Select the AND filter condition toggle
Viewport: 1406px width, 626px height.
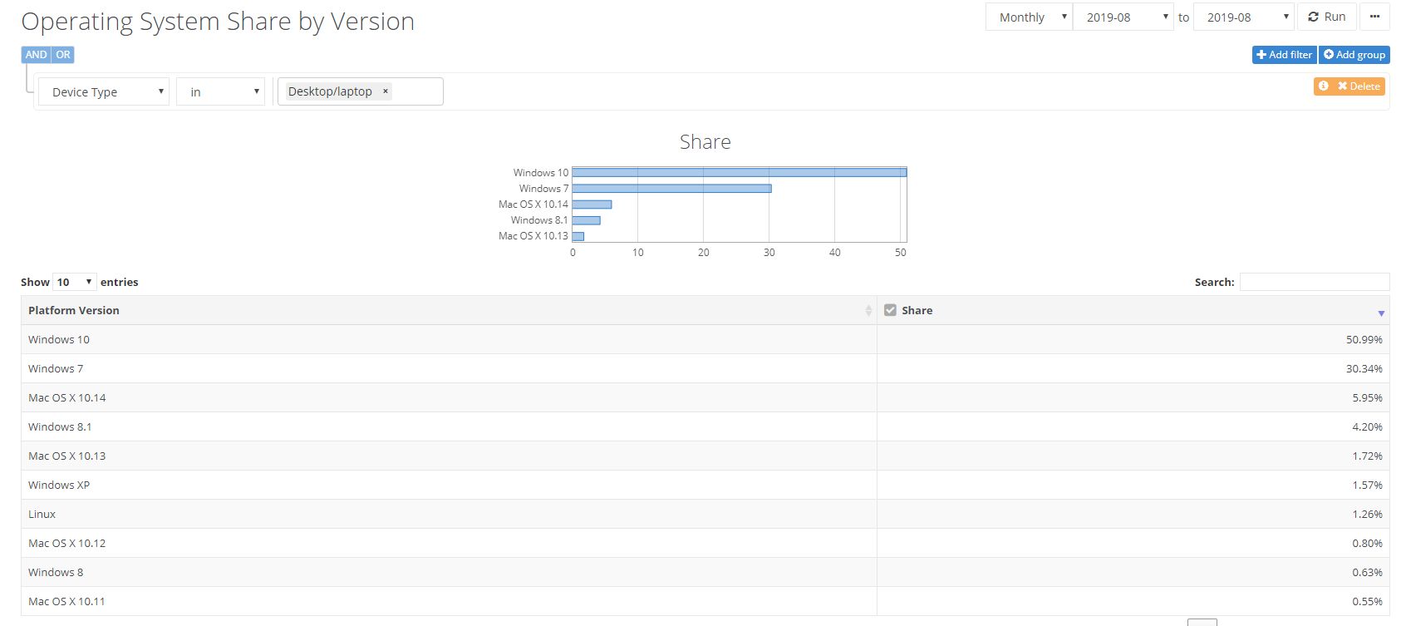36,55
